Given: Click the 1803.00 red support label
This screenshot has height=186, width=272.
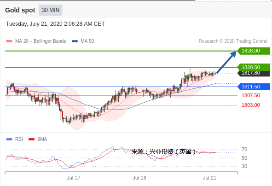Looking at the screenshot, I should click(x=251, y=105).
